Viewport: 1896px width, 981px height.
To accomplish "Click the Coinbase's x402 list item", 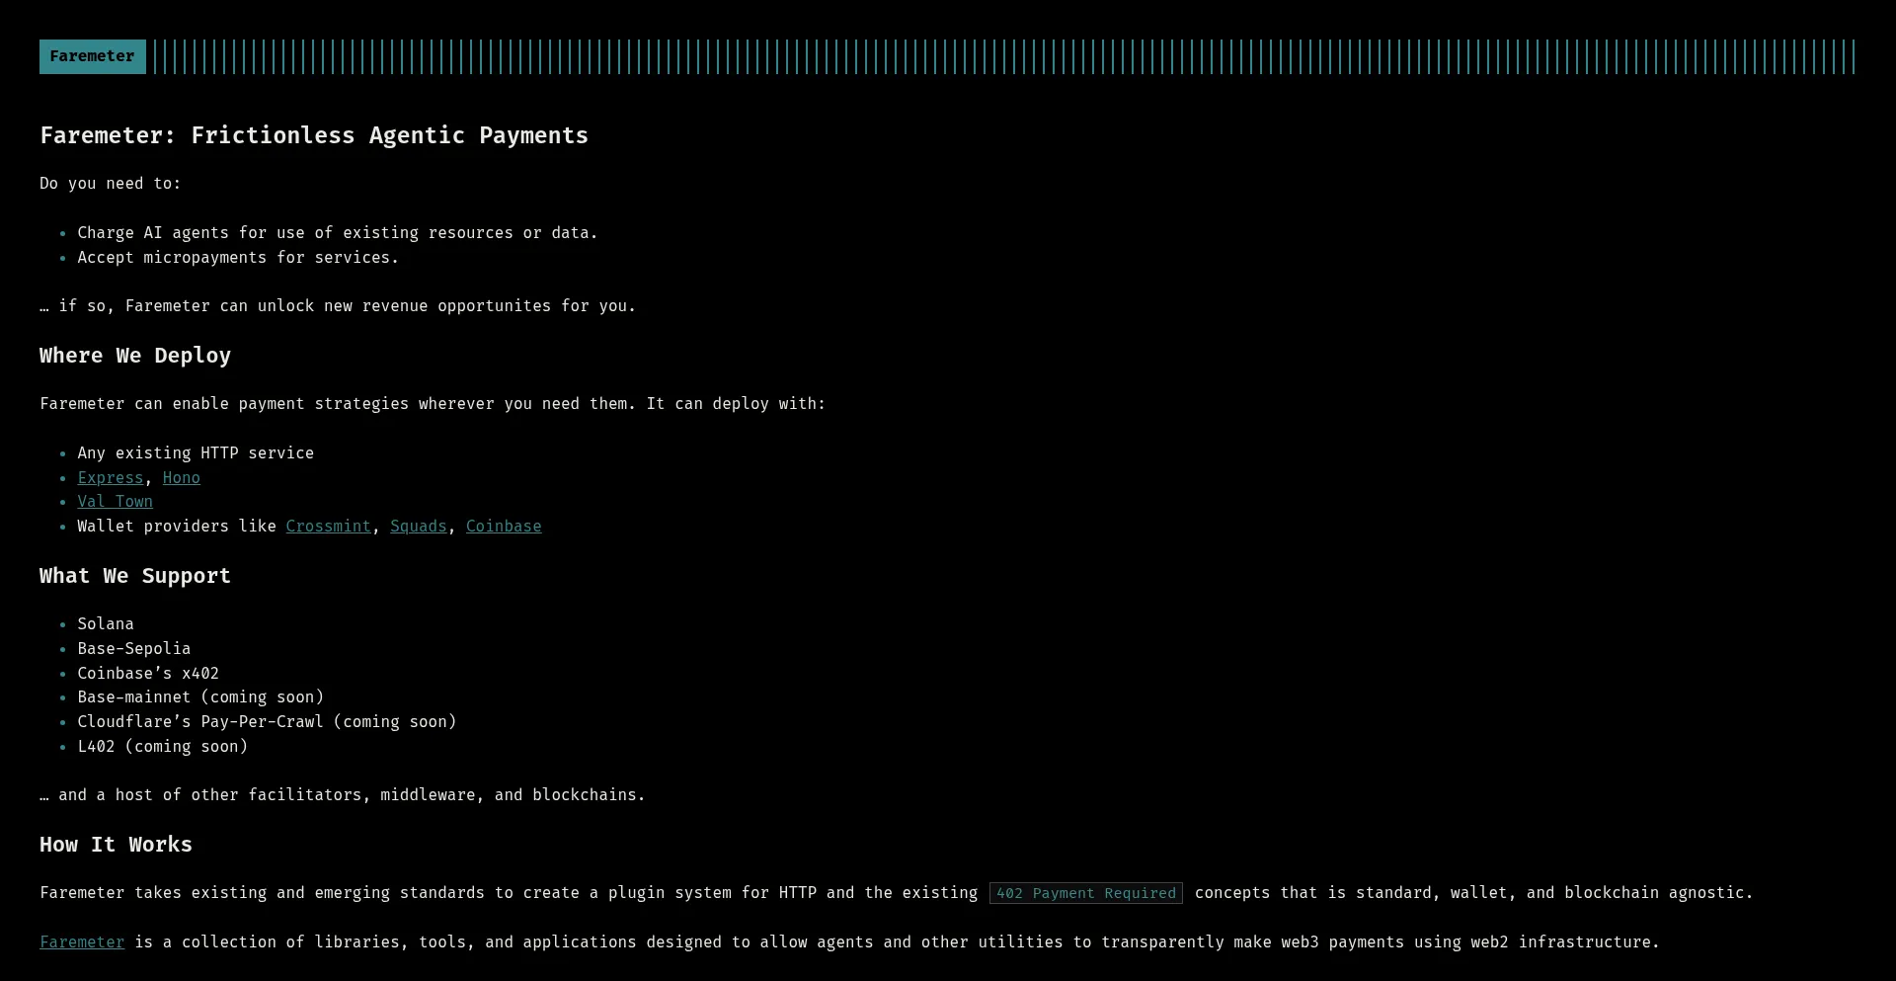I will pyautogui.click(x=148, y=674).
